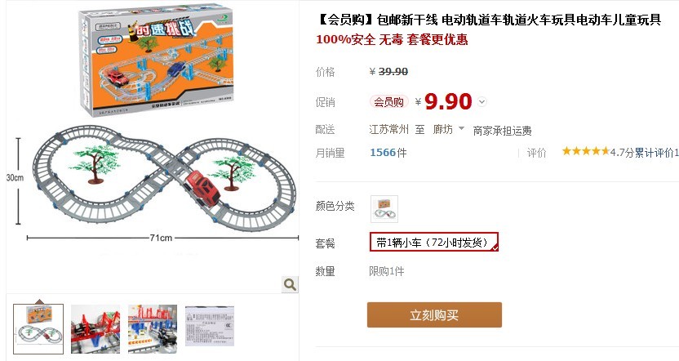679x361 pixels.
Task: Click the red toy car in main image
Action: [x=203, y=189]
